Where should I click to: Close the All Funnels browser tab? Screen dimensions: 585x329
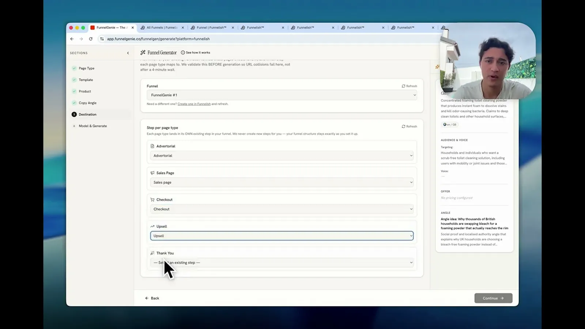pyautogui.click(x=183, y=28)
